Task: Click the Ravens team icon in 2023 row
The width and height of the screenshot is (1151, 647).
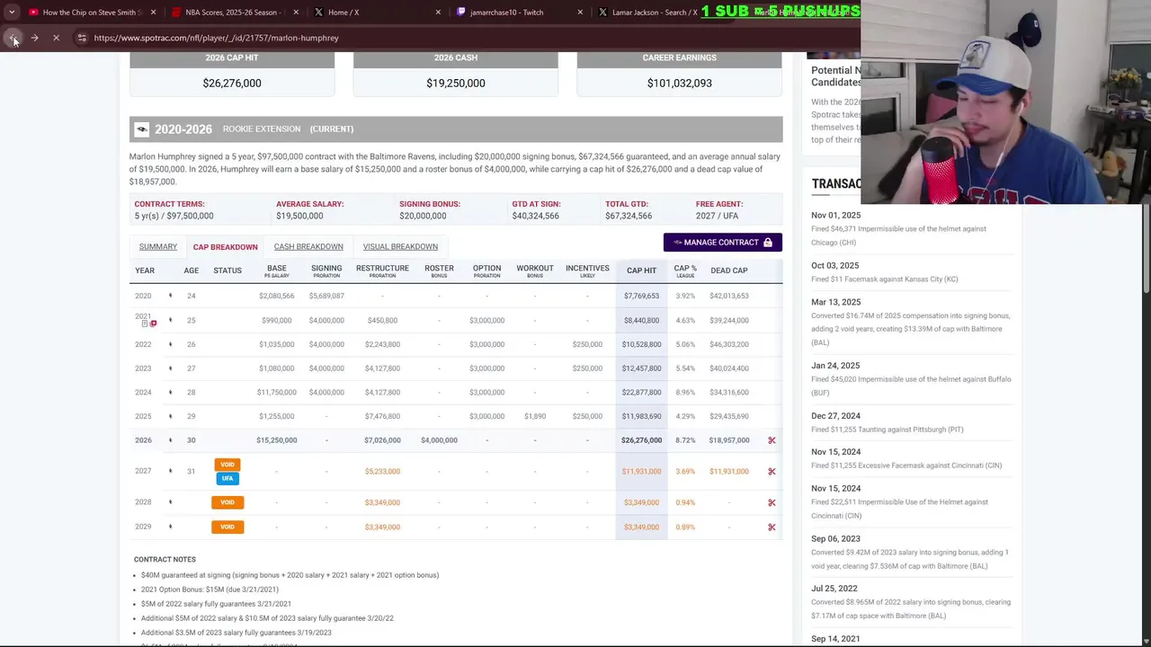Action: click(170, 368)
